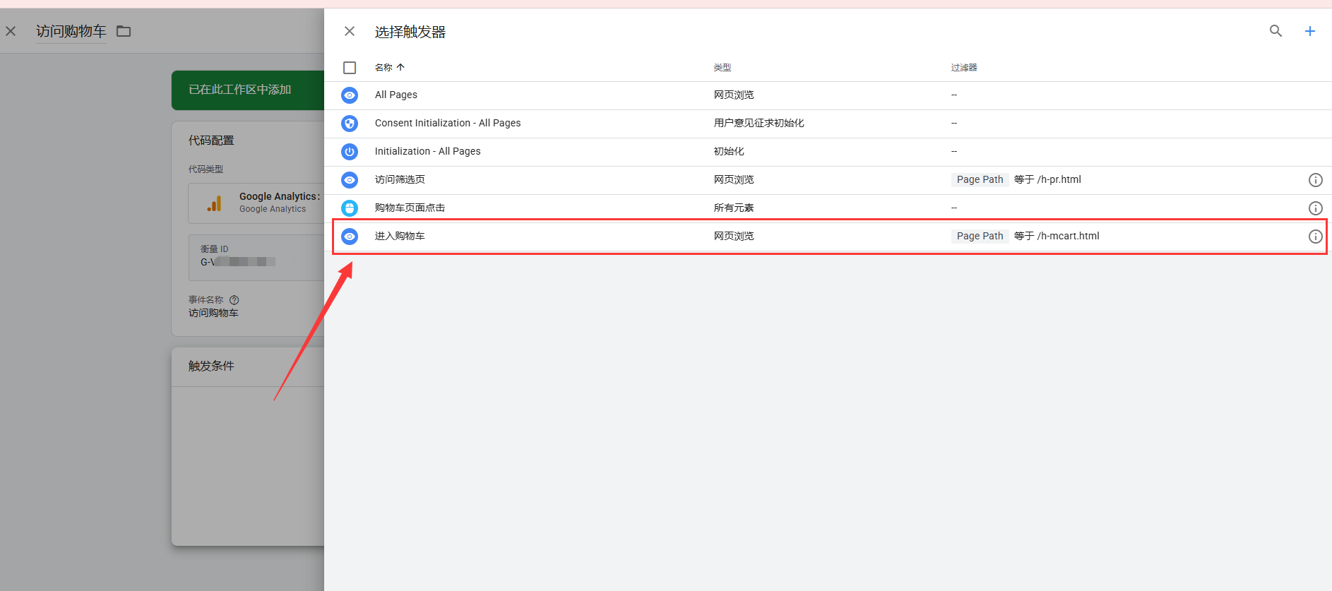1332x591 pixels.
Task: Click Page Path chip for /h-mcart.html
Action: (980, 236)
